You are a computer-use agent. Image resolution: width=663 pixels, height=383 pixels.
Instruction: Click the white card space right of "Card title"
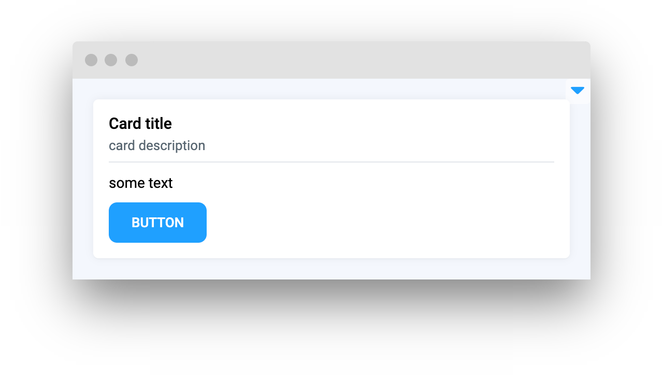[x=363, y=124]
